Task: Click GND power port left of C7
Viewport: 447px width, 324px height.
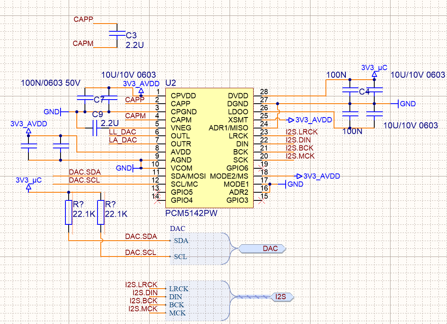Action: [x=56, y=112]
